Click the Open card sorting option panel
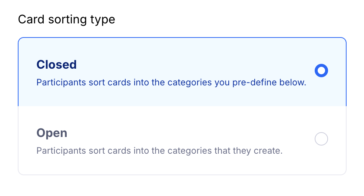Image resolution: width=364 pixels, height=196 pixels. tap(182, 140)
